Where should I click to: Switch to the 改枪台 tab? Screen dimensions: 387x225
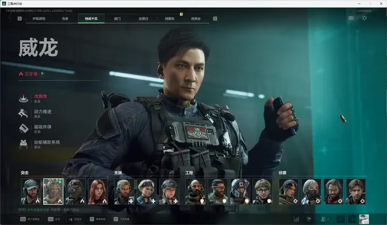click(x=196, y=19)
